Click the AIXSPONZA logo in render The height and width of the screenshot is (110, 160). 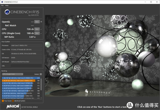(98, 92)
